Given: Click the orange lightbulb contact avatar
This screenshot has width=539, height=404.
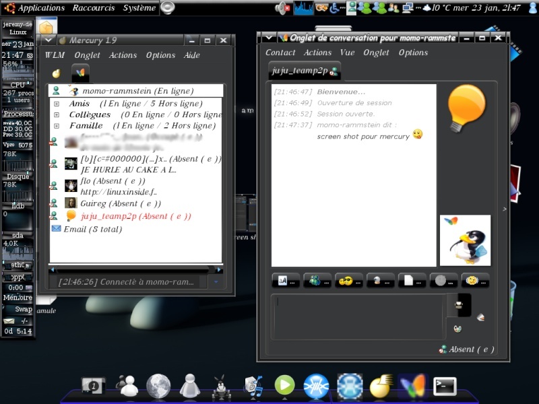Looking at the screenshot, I should tap(466, 108).
